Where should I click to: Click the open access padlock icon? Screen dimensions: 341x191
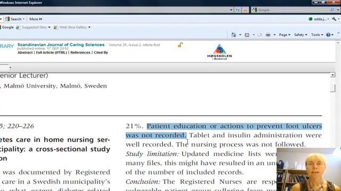180,45
